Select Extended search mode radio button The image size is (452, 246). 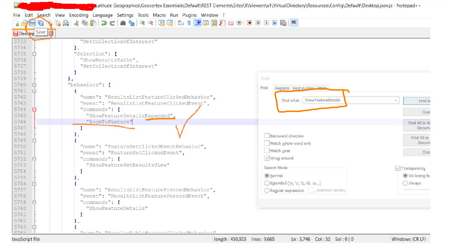coord(267,183)
